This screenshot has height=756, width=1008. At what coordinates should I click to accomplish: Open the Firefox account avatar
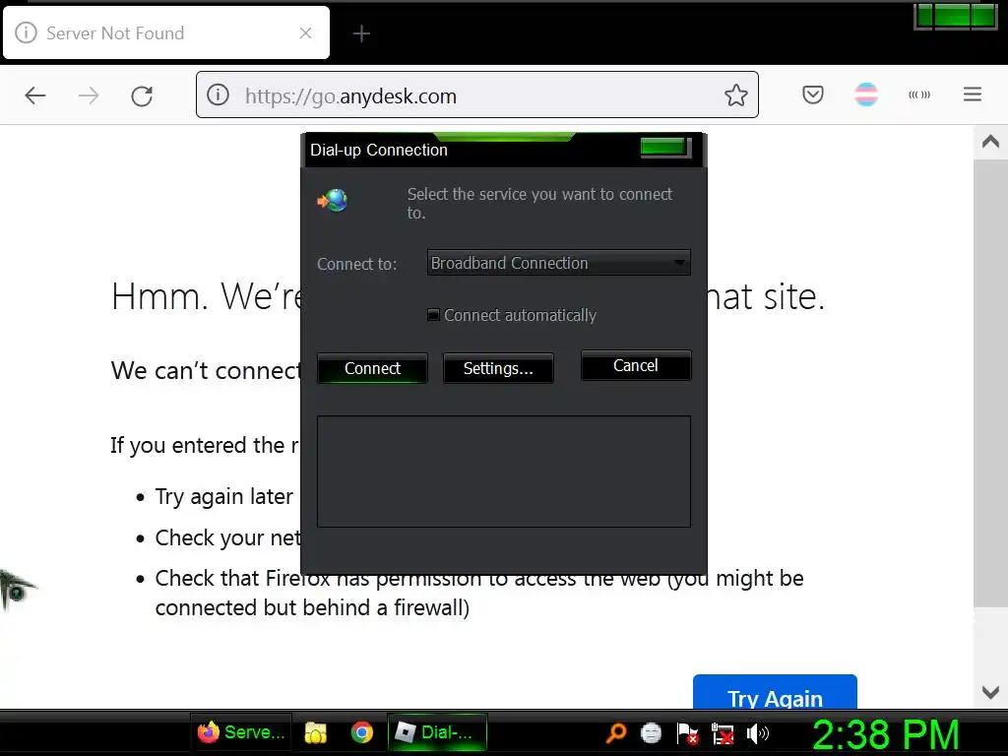(x=866, y=94)
